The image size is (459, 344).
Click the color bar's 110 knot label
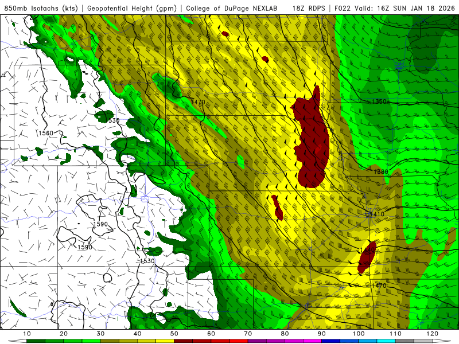(395, 334)
